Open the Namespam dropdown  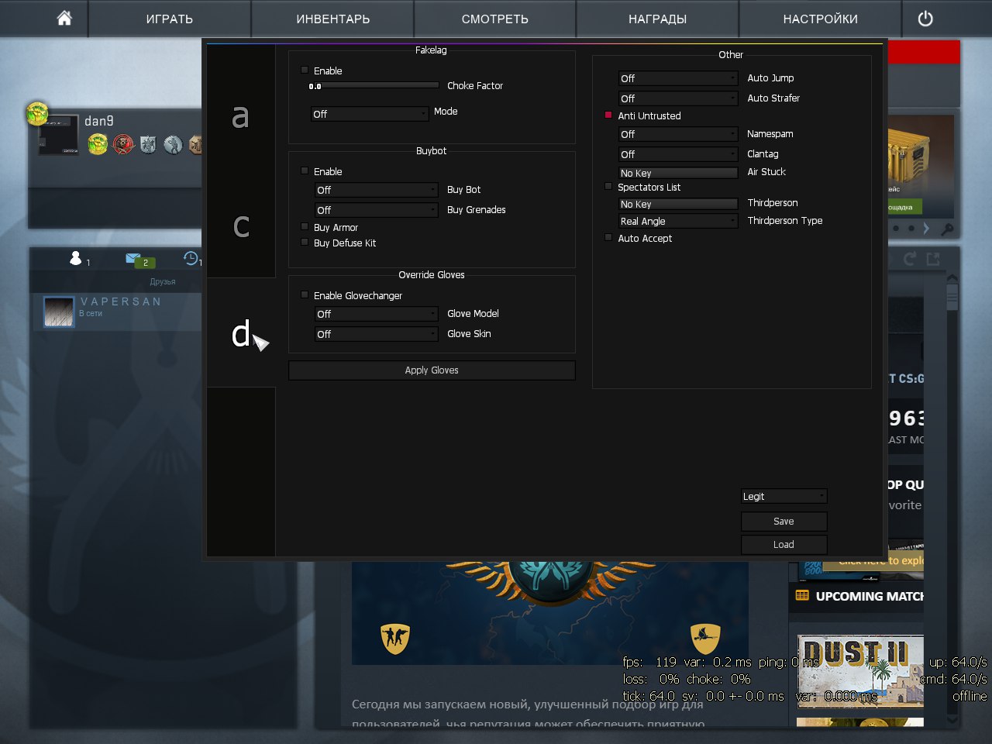(x=678, y=134)
